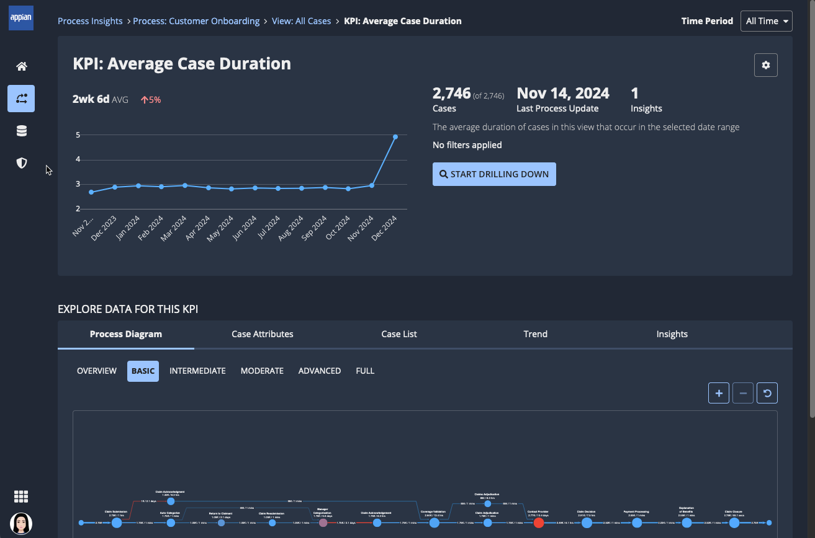Select the Claim Closure node
815x538 pixels.
click(734, 523)
